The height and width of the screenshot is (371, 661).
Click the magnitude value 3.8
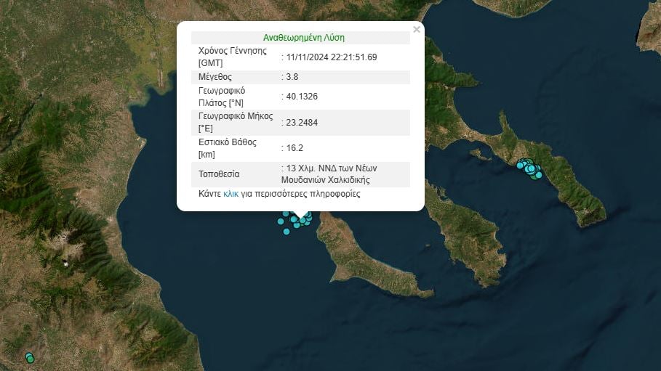(290, 77)
